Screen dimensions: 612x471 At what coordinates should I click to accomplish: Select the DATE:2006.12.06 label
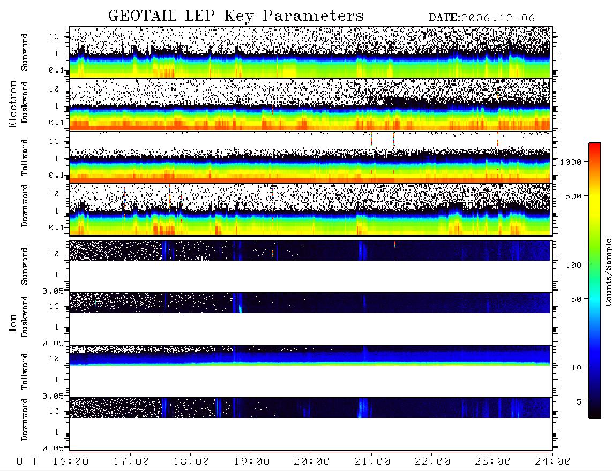tap(482, 18)
